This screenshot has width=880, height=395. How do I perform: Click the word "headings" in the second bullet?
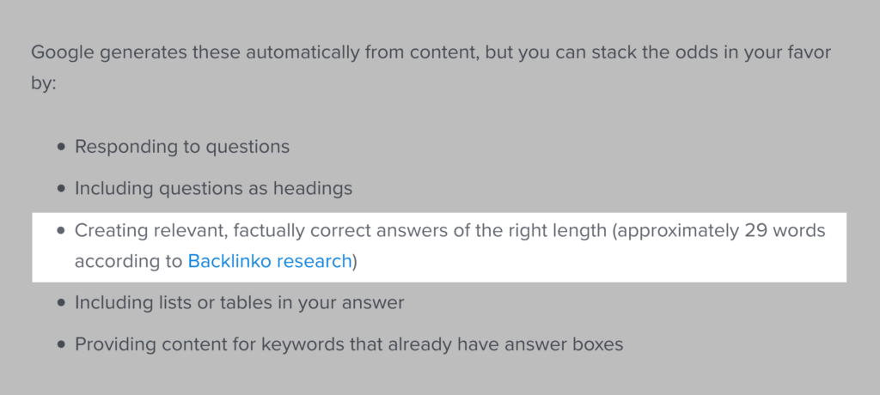[x=315, y=187]
